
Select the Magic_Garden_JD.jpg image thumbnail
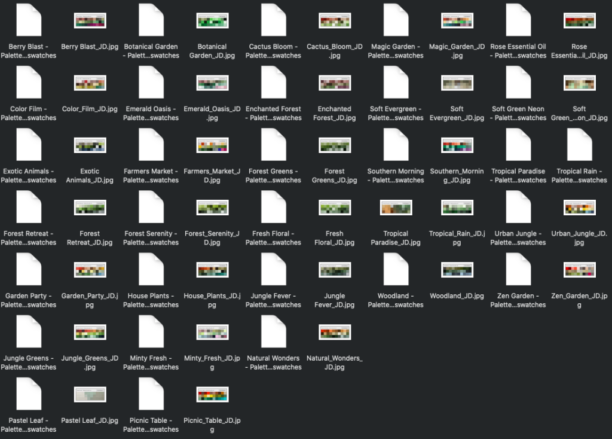point(457,21)
